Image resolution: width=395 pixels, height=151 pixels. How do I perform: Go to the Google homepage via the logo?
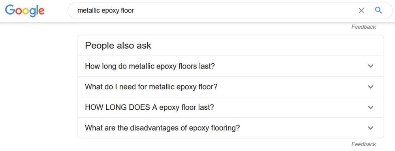coord(24,11)
